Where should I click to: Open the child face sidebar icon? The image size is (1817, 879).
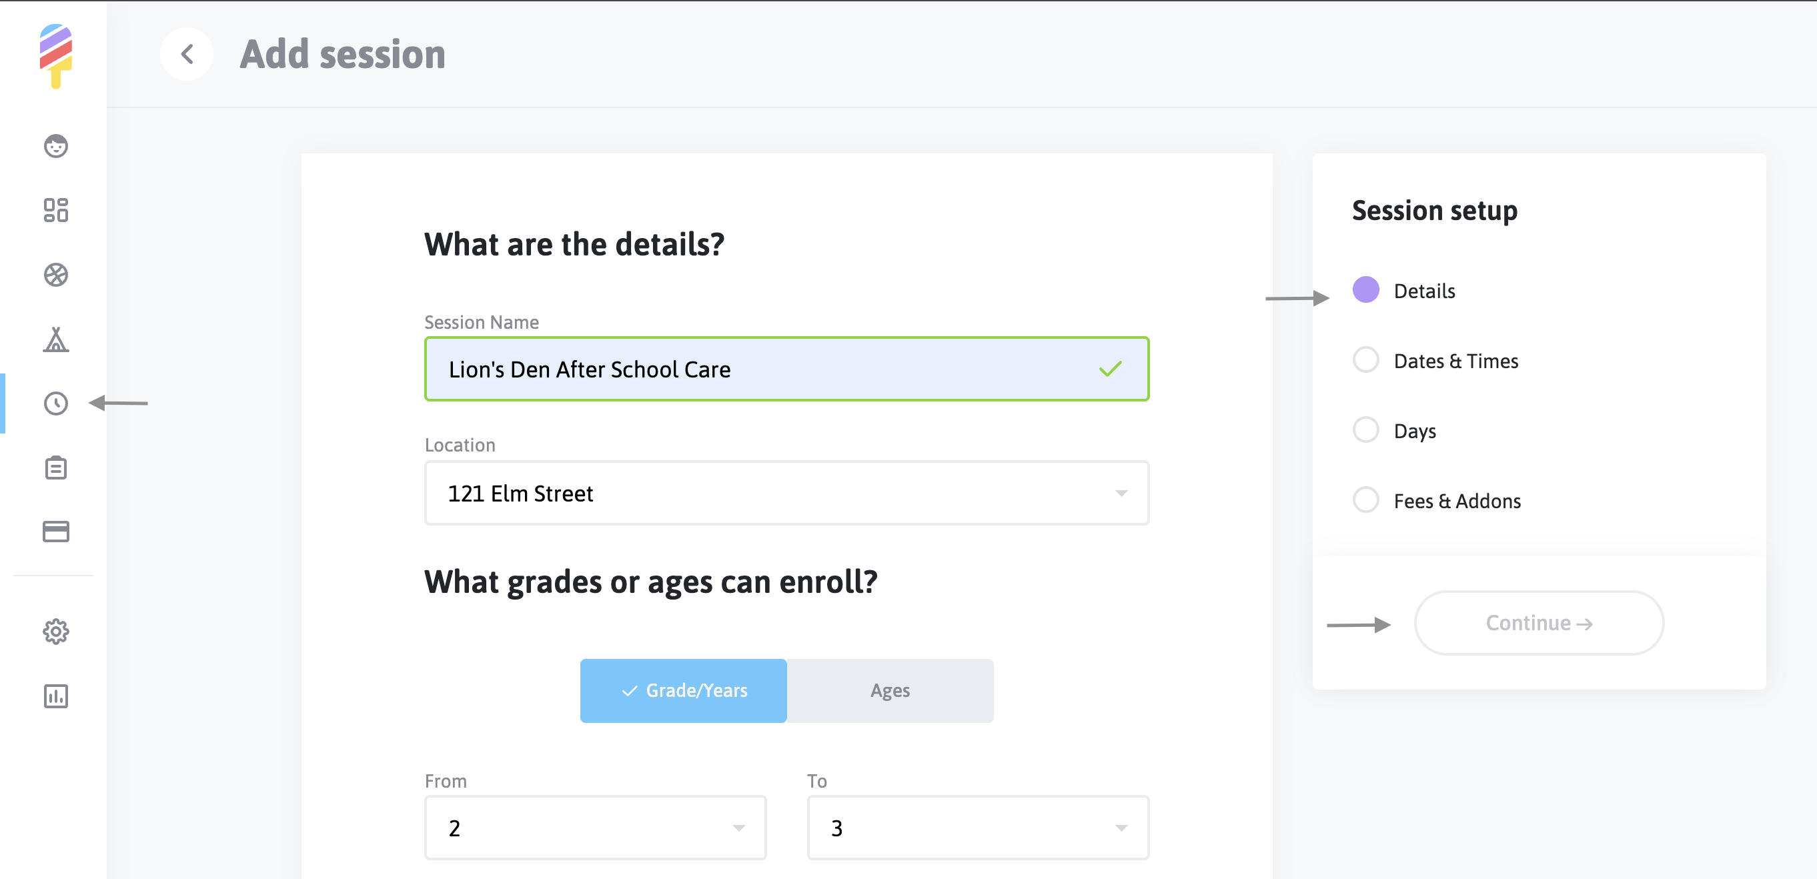click(x=56, y=146)
